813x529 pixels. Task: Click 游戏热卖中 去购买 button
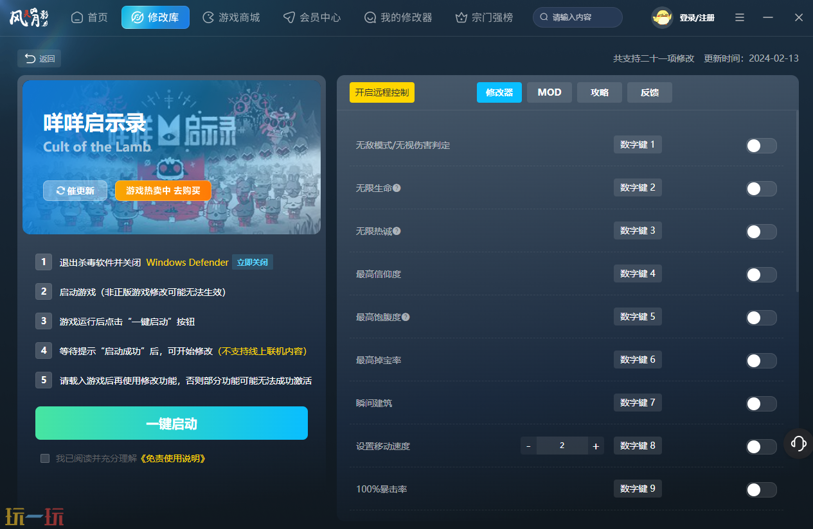click(163, 191)
